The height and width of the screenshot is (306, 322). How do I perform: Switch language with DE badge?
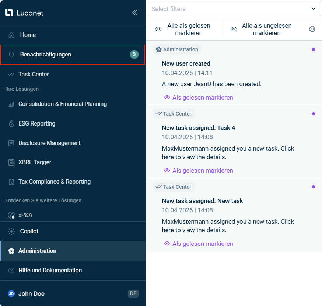[x=133, y=293]
